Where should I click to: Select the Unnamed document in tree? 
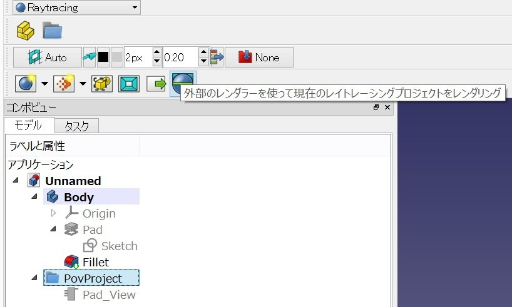coord(73,181)
